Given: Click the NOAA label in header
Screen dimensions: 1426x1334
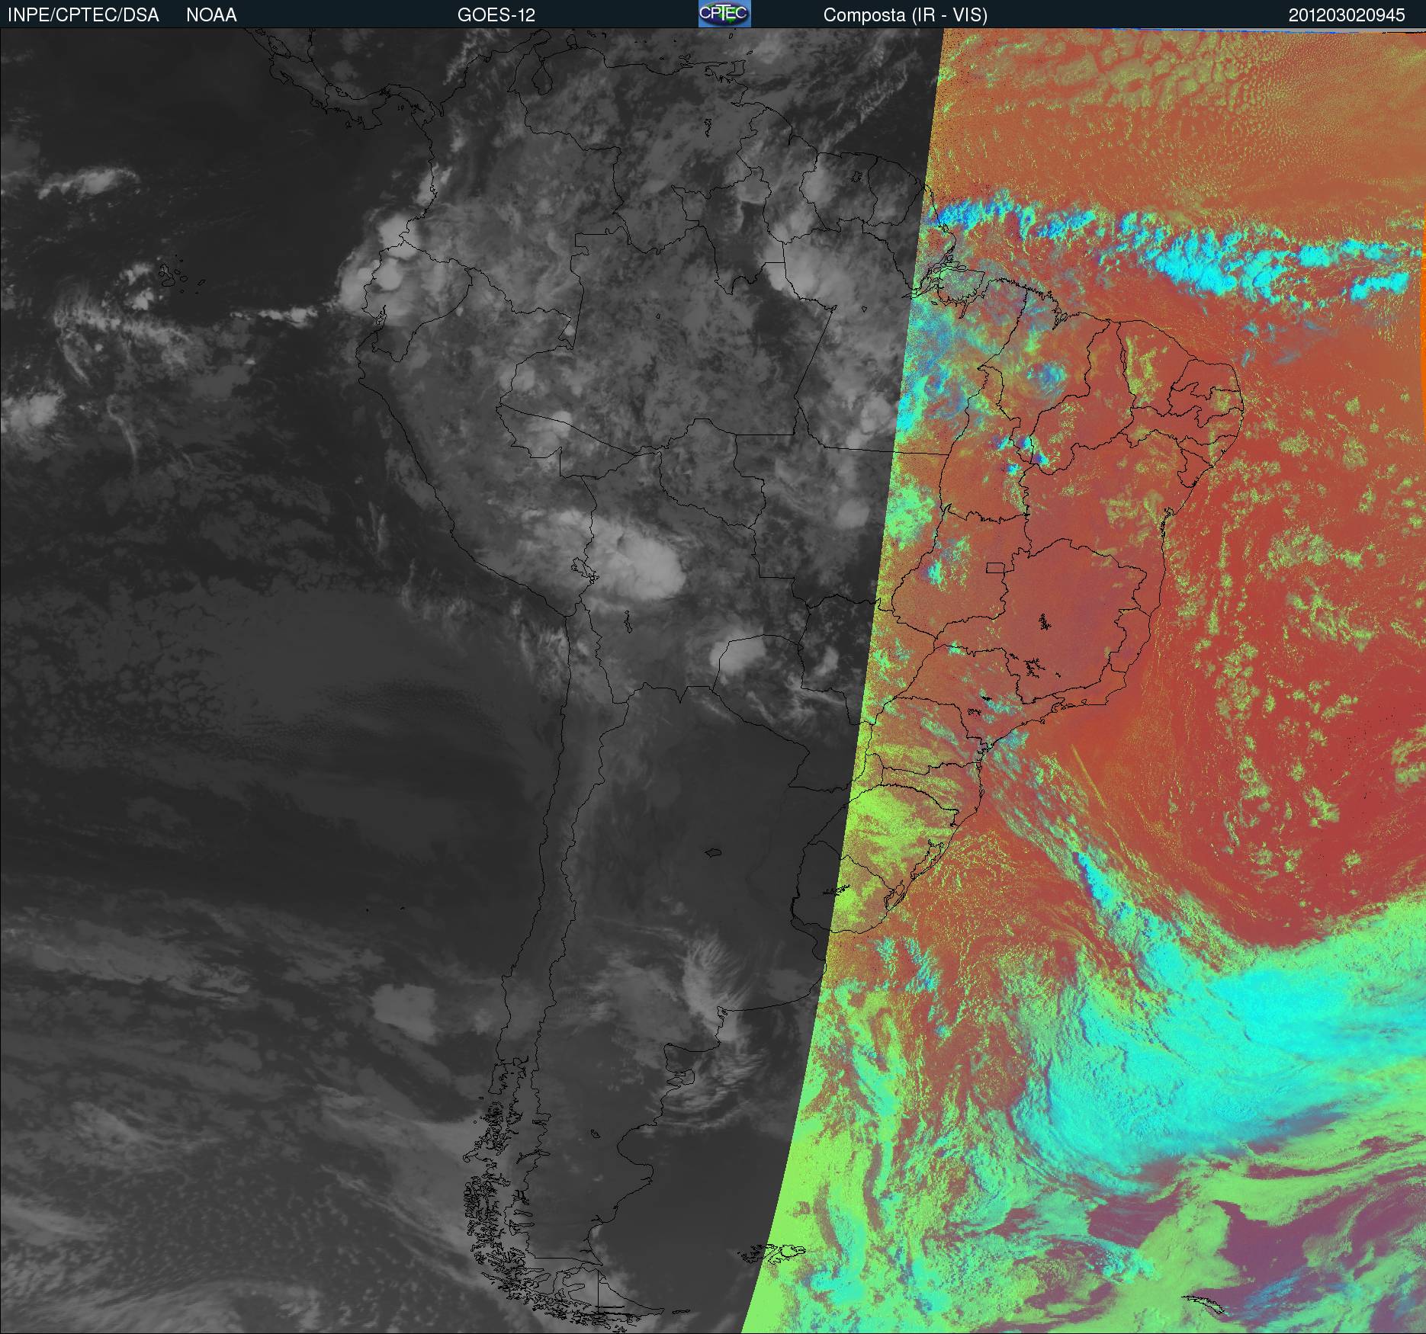Looking at the screenshot, I should [x=211, y=15].
